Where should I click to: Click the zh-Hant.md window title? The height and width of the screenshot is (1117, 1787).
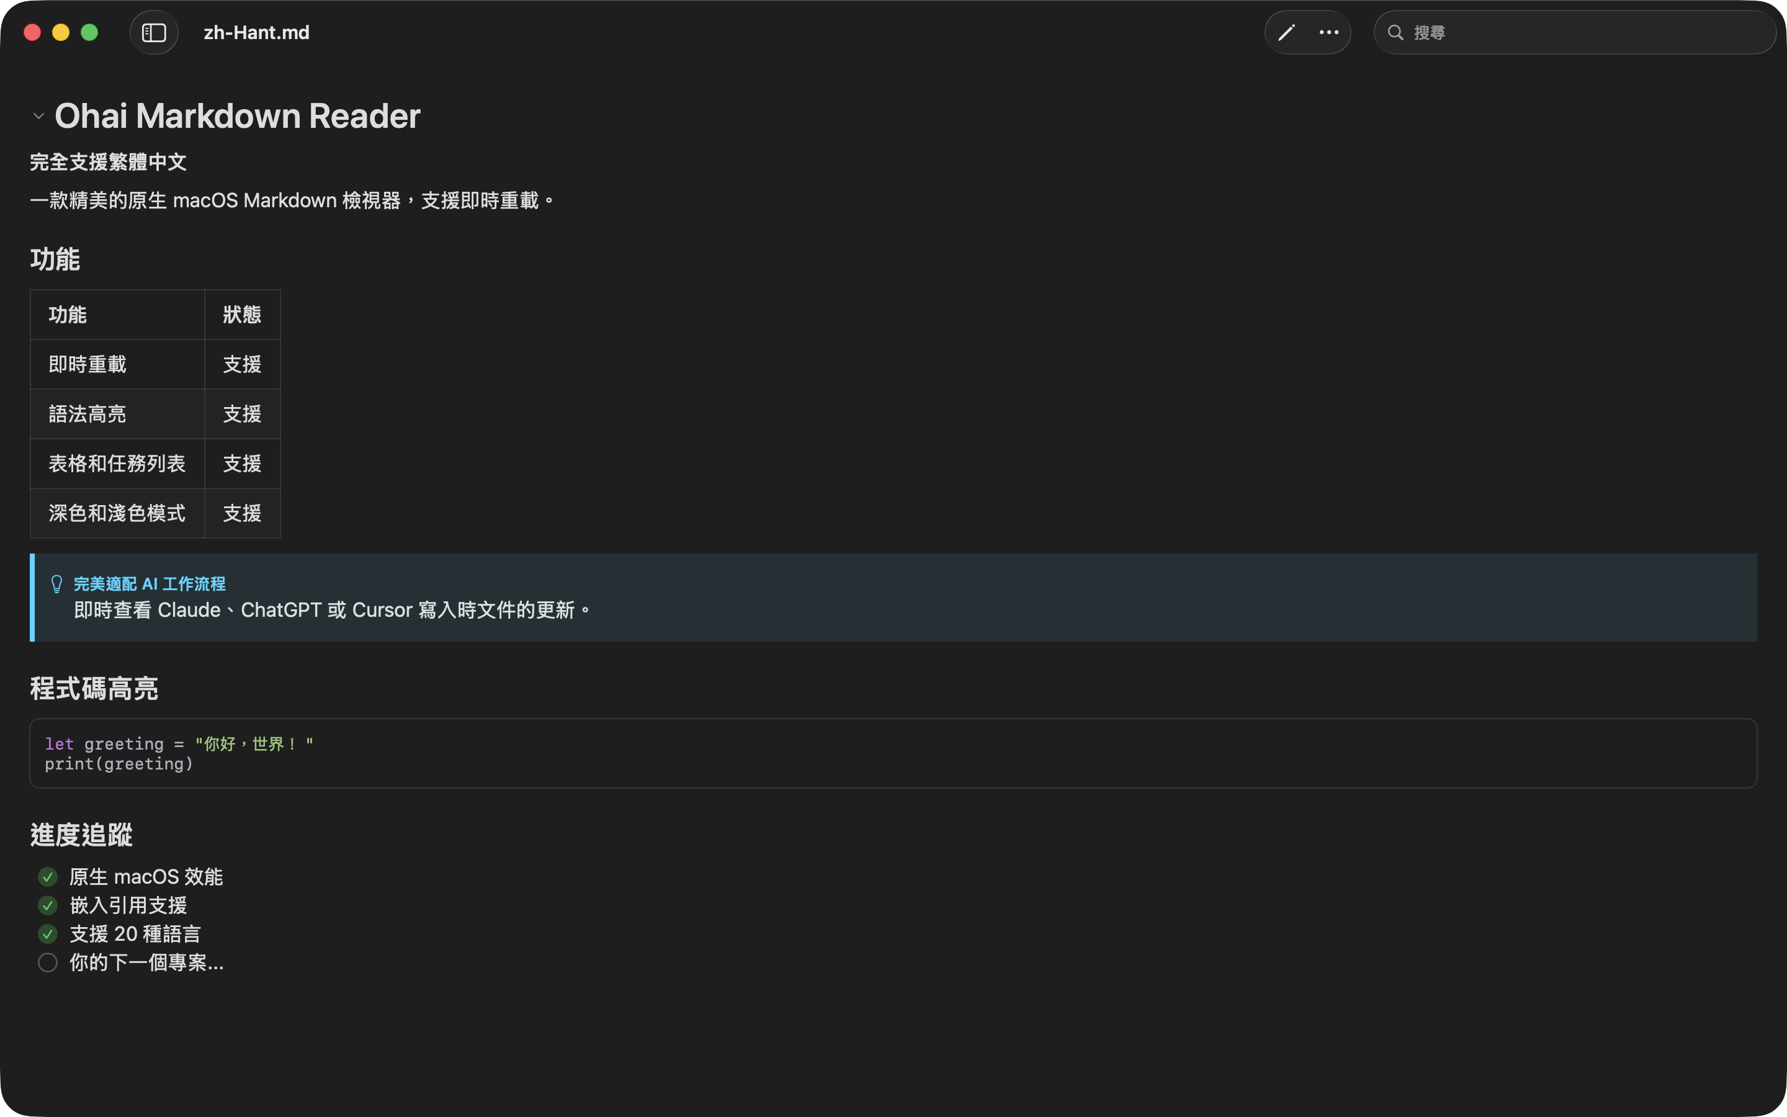[x=256, y=32]
